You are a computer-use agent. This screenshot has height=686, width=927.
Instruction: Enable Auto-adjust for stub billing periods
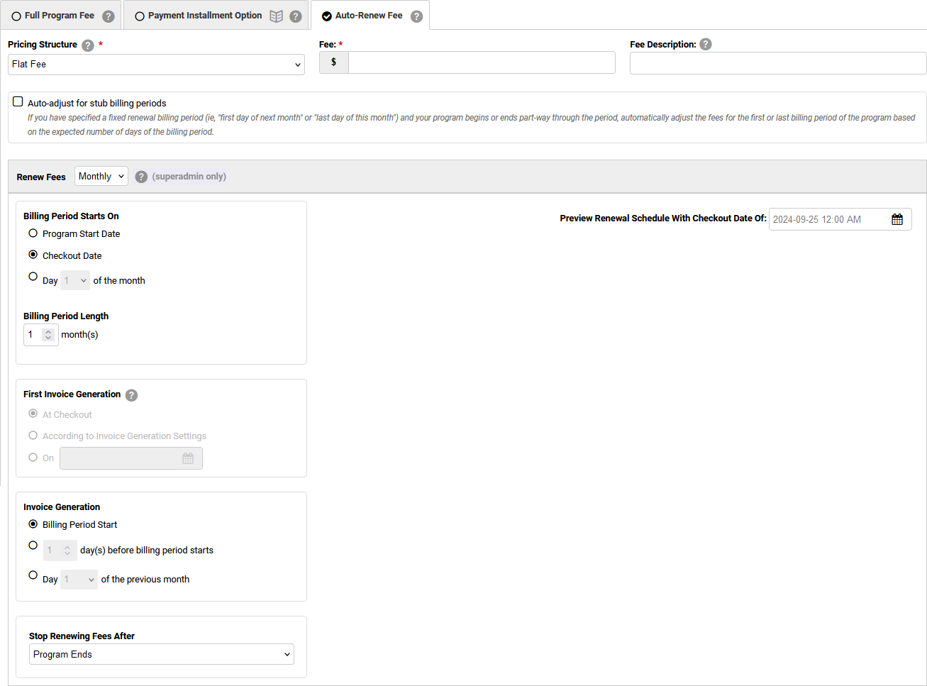(x=17, y=101)
